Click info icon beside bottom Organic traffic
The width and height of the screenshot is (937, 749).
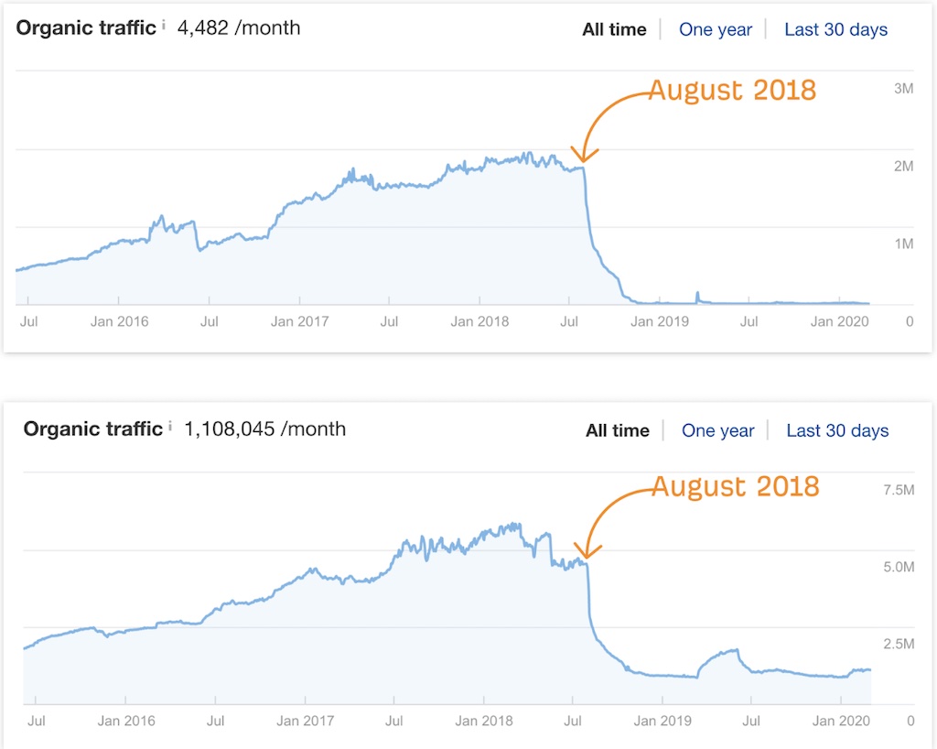point(170,426)
